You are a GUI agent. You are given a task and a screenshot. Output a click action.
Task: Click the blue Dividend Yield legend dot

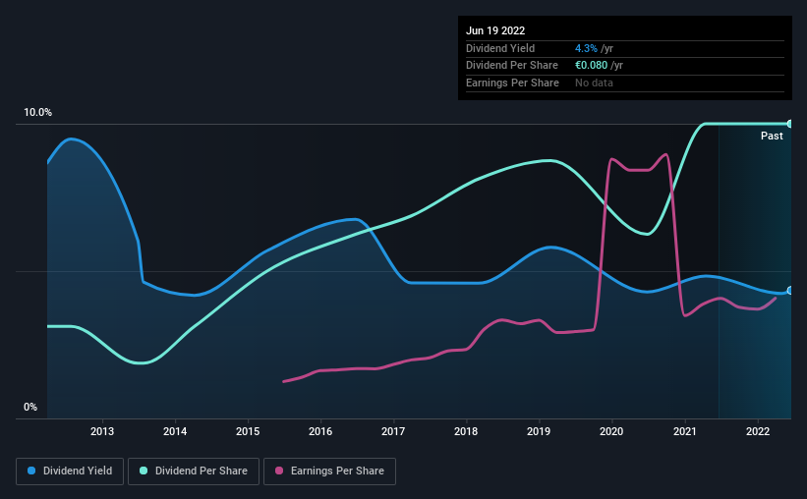click(x=31, y=471)
